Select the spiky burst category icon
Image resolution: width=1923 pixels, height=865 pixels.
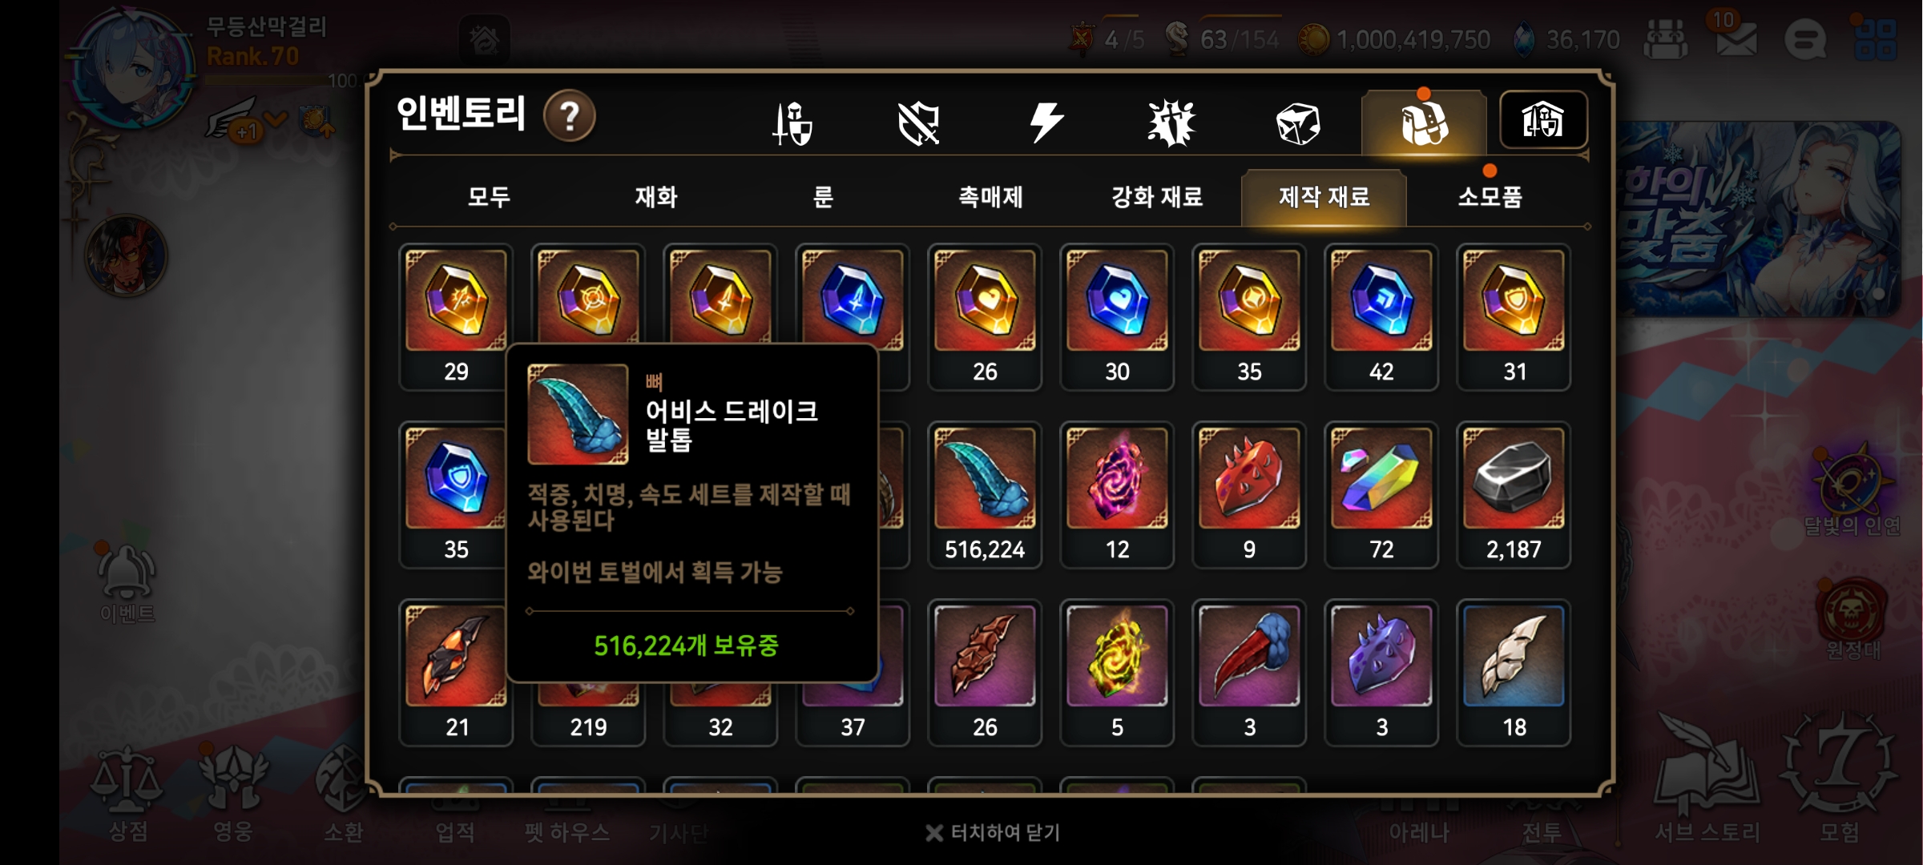(1171, 123)
